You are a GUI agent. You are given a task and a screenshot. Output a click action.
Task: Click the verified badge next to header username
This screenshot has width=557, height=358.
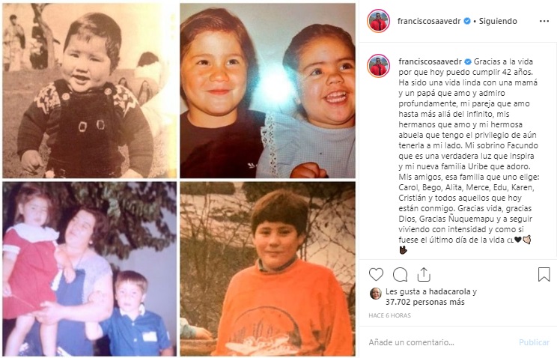click(x=467, y=21)
